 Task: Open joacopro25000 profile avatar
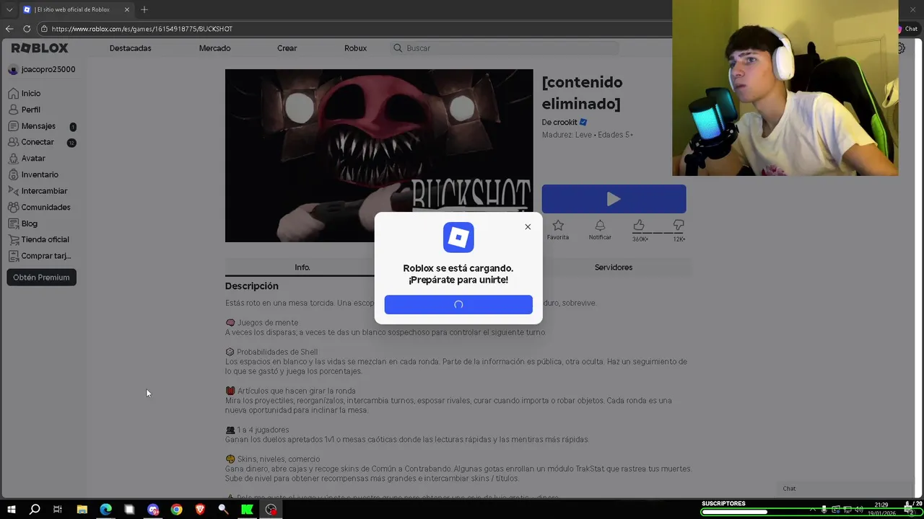click(x=13, y=70)
